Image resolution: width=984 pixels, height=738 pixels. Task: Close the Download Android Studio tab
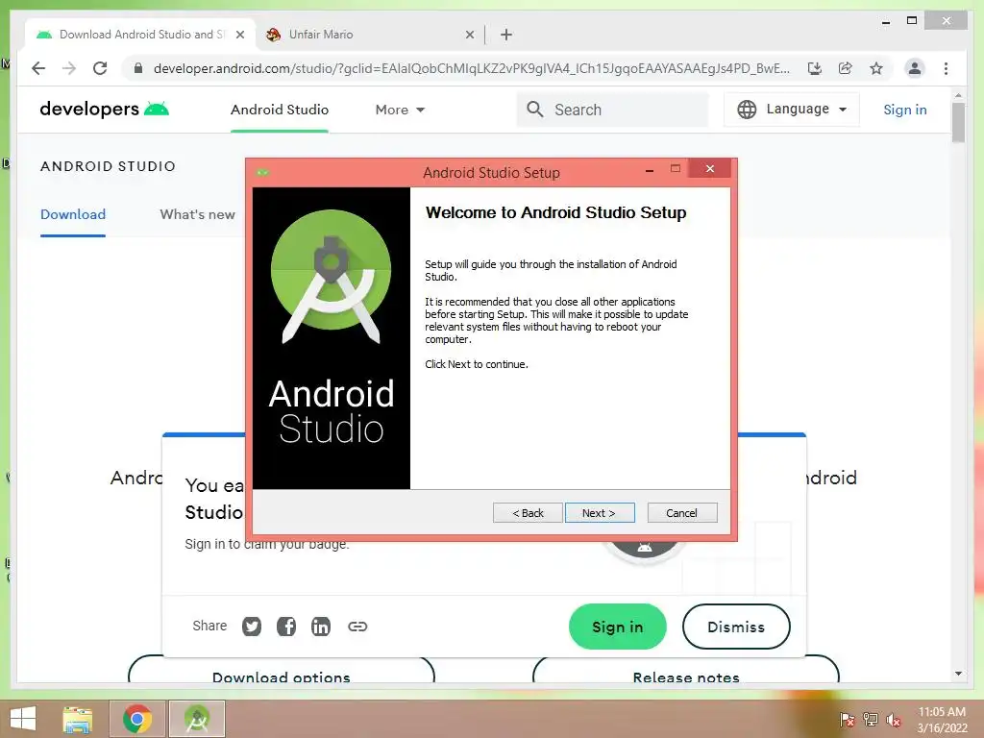[x=239, y=35]
